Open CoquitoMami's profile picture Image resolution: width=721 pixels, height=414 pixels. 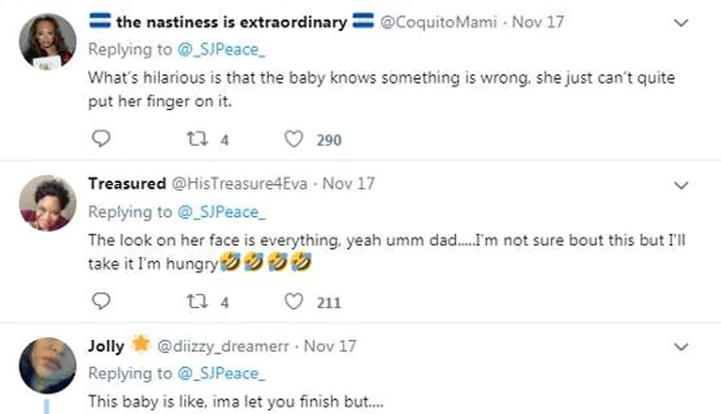pyautogui.click(x=48, y=43)
